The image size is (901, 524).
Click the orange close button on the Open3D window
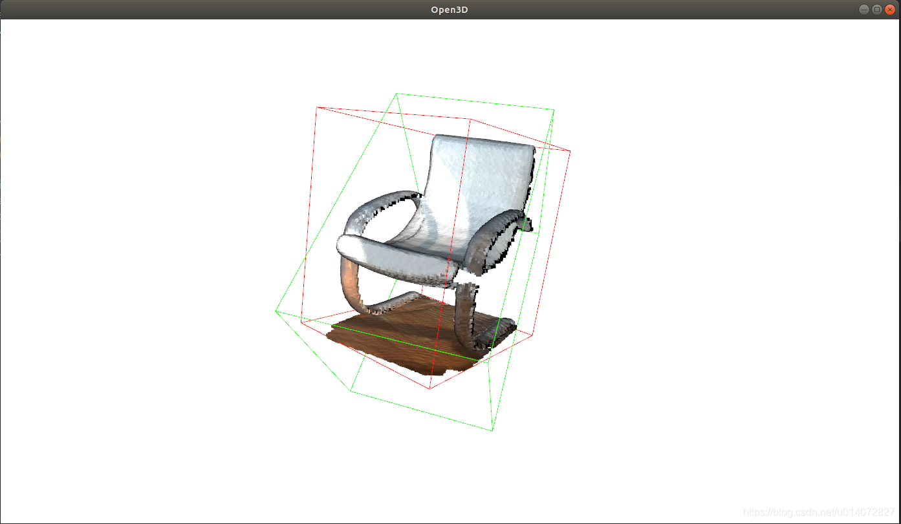(890, 9)
